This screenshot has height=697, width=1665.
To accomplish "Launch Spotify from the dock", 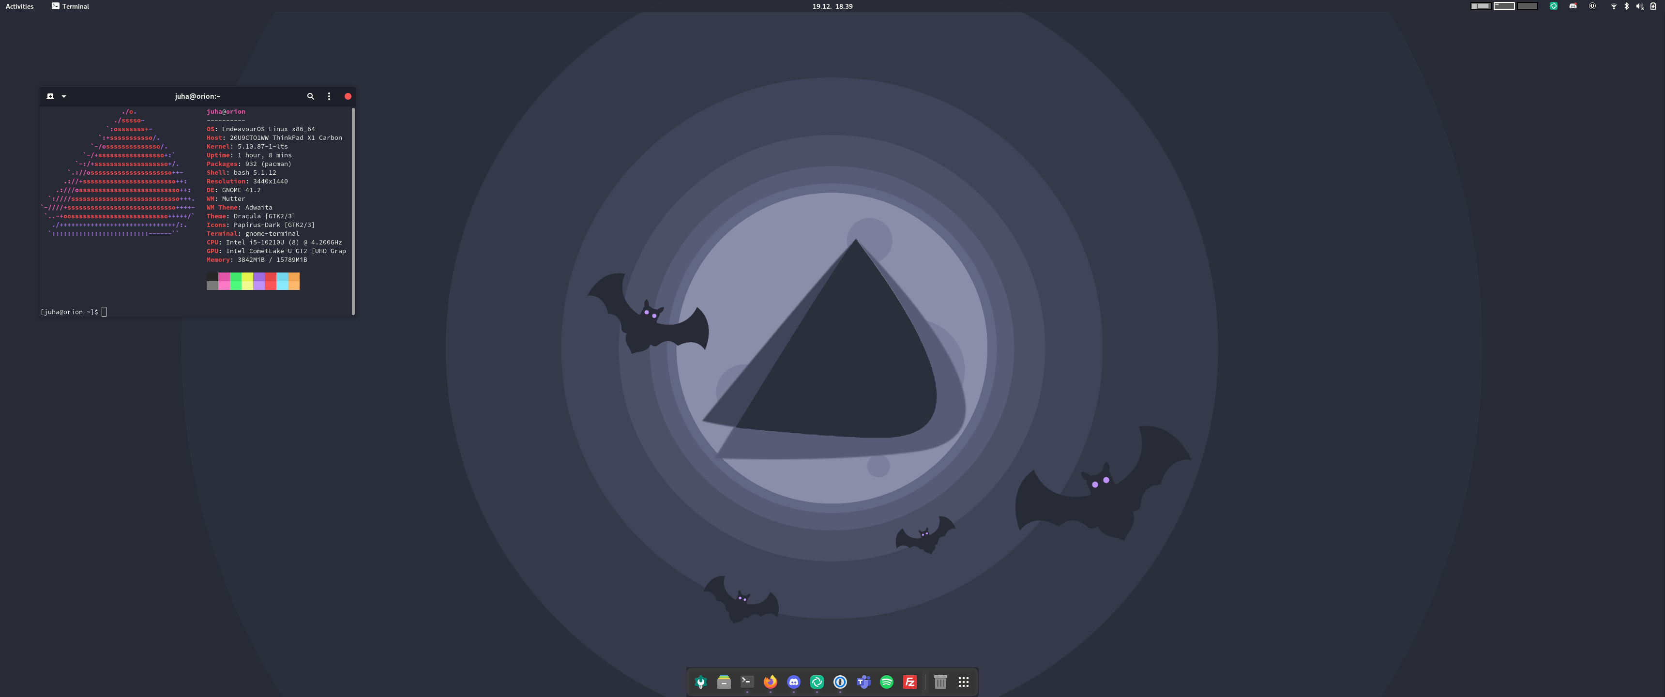I will [887, 682].
